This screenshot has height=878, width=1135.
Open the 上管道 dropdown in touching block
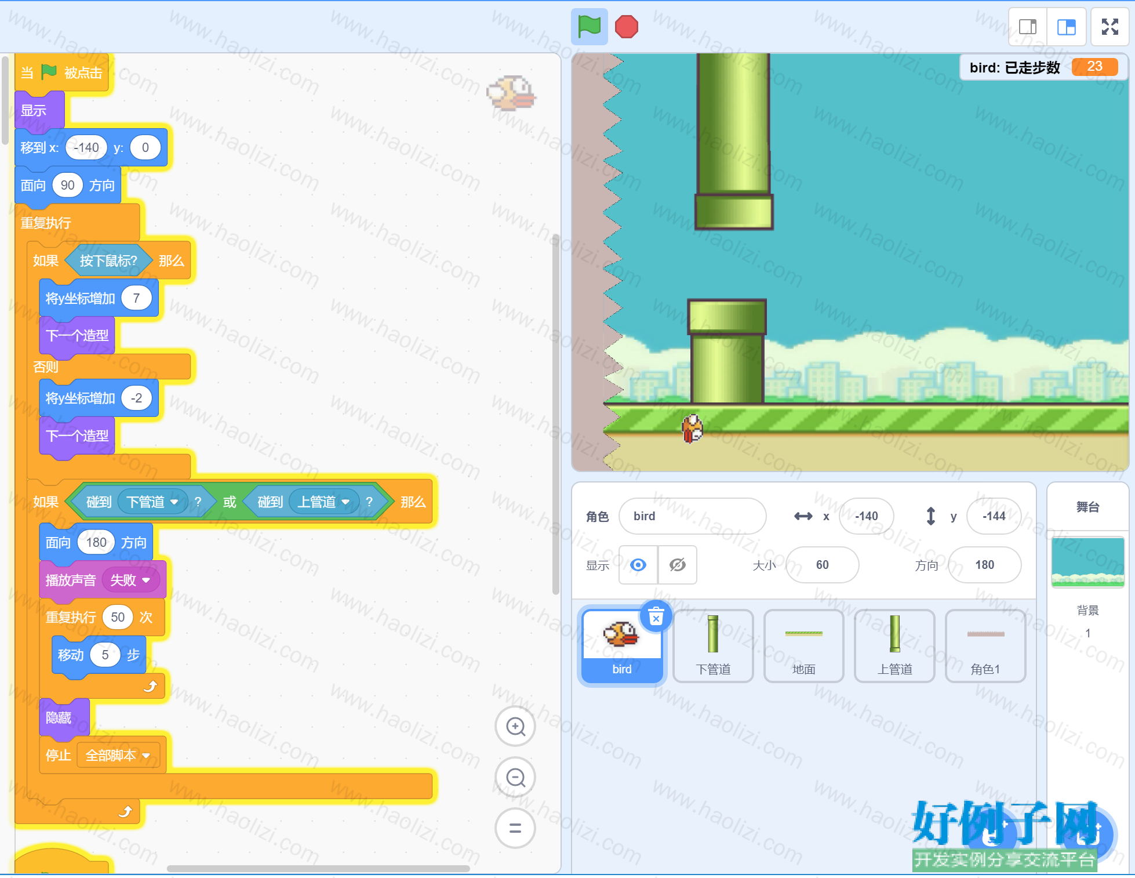[x=323, y=502]
